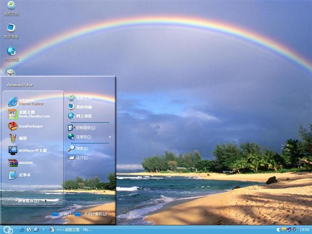Click the purple system tray icon
This screenshot has width=312, height=234.
[289, 230]
